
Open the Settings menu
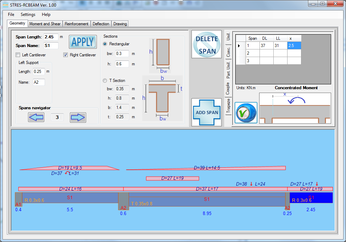point(28,15)
